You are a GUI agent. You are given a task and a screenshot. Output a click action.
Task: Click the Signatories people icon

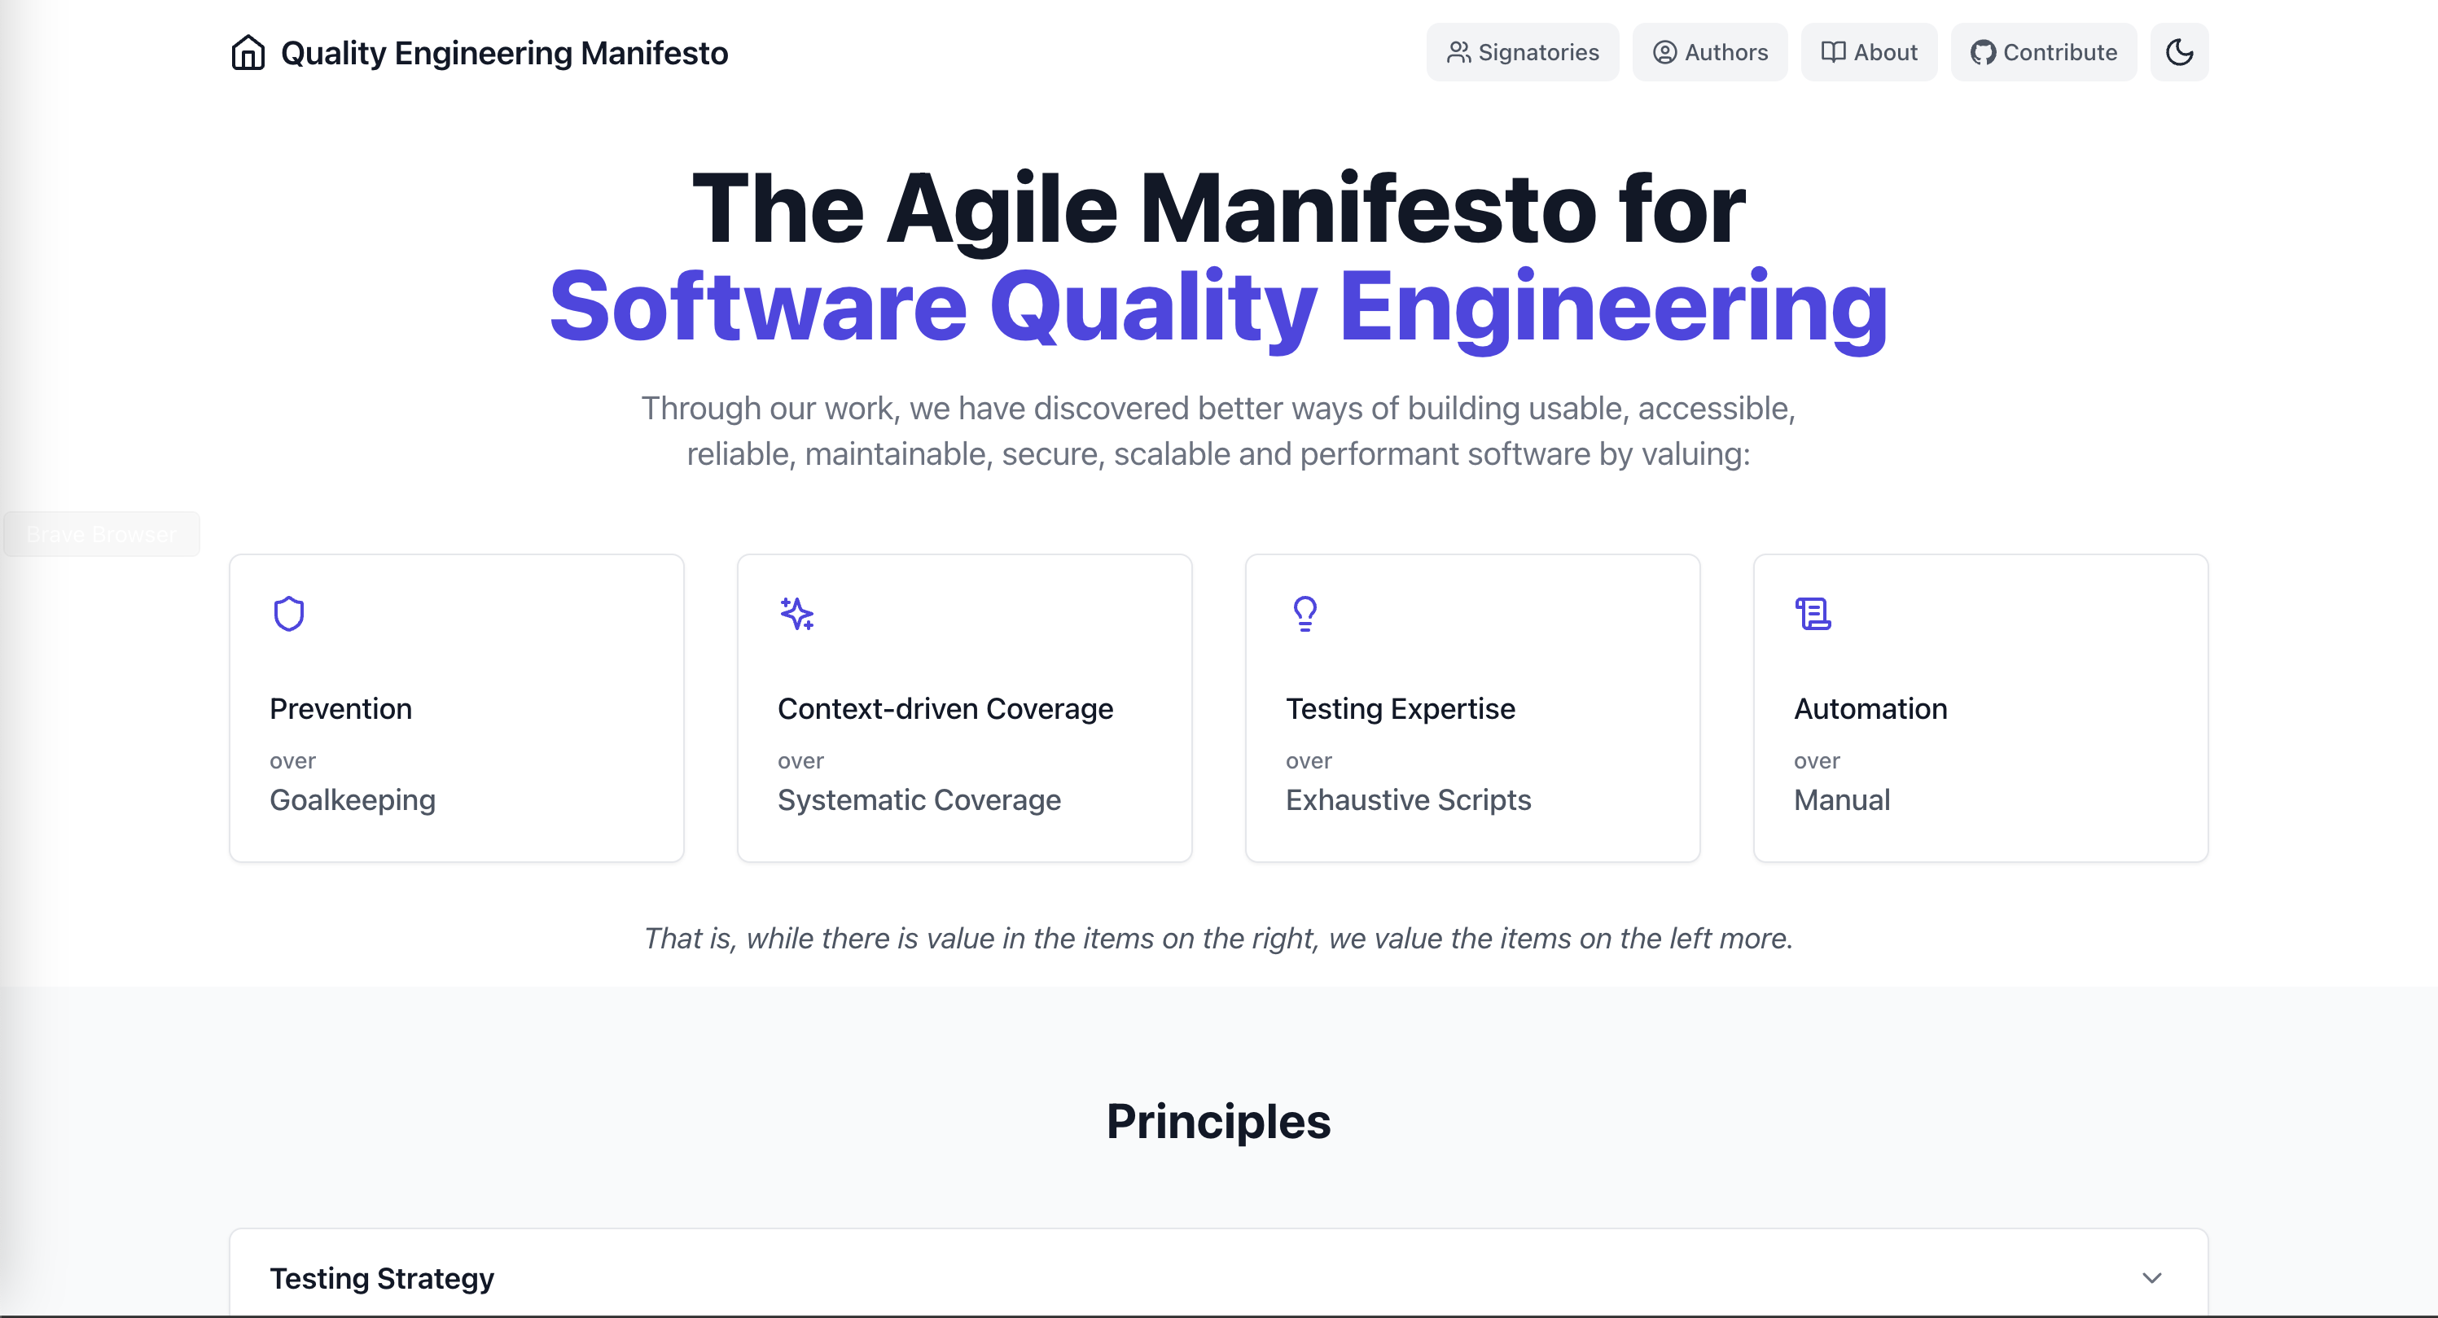(1458, 52)
